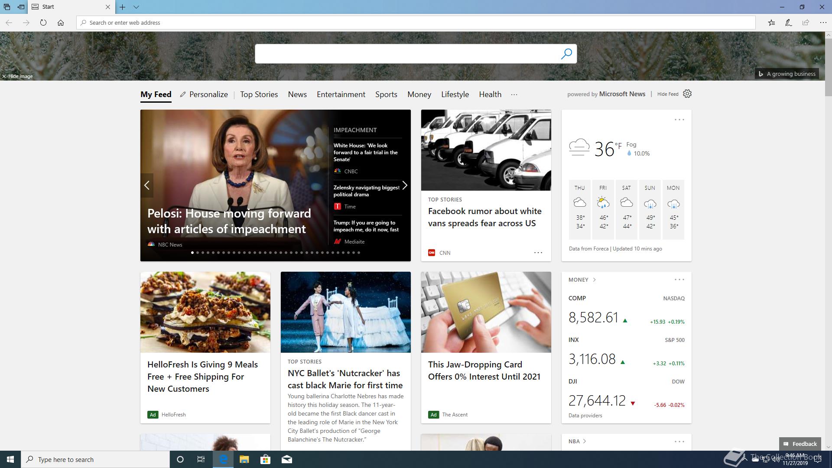Open the Favorites hub star icon
This screenshot has height=468, width=832.
point(771,23)
